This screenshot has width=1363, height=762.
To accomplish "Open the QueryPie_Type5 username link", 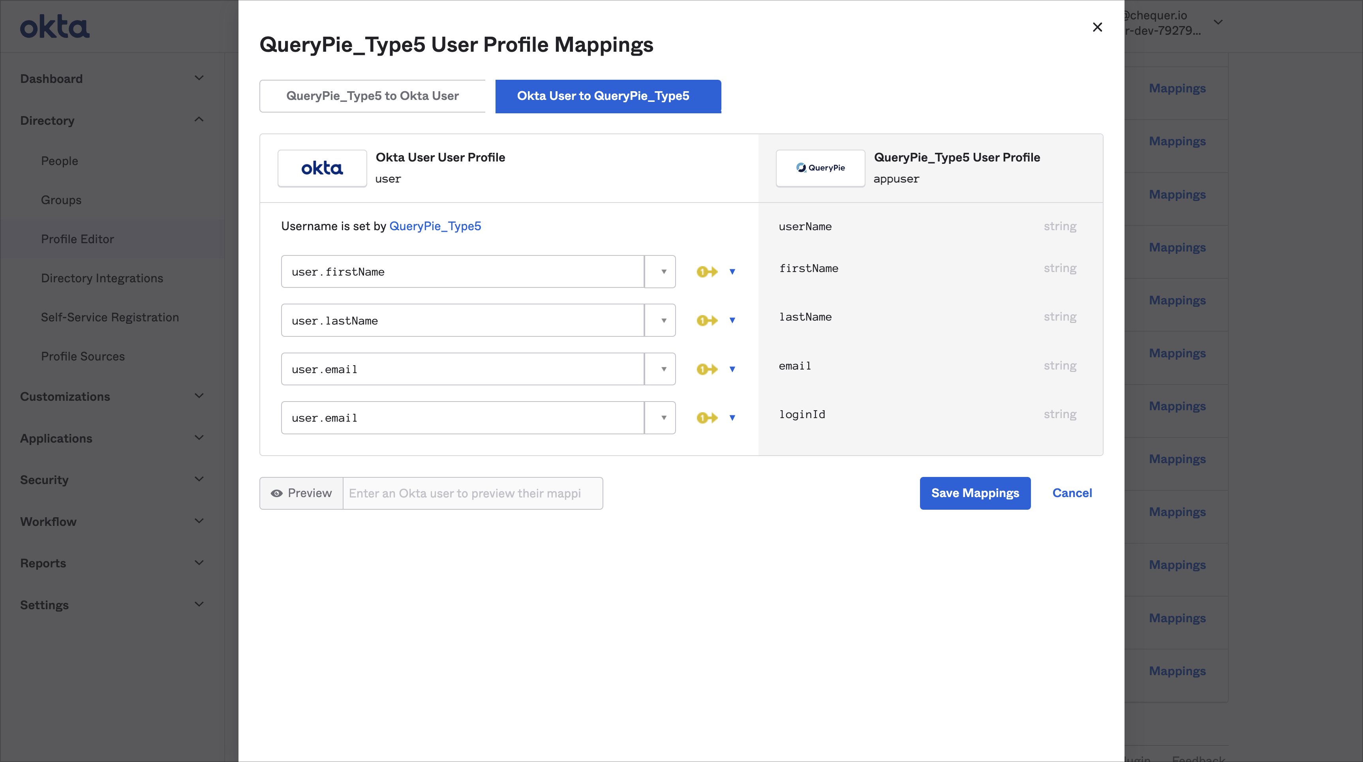I will (435, 227).
